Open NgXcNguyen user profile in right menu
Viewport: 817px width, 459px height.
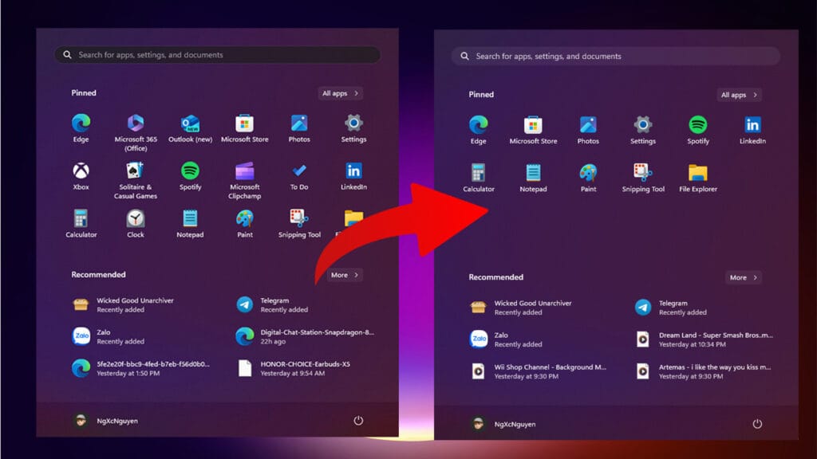pyautogui.click(x=503, y=424)
